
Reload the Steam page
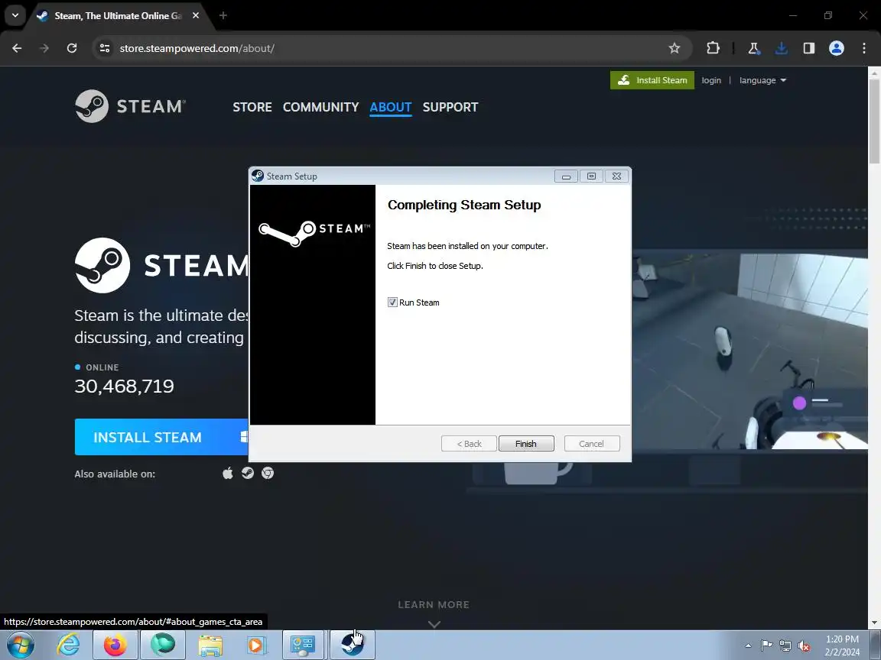pyautogui.click(x=72, y=48)
